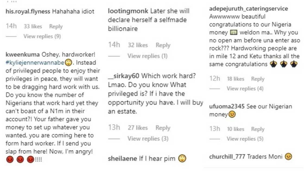The height and width of the screenshot is (171, 304).
Task: Open sheilaene's profile
Action: pyautogui.click(x=122, y=159)
